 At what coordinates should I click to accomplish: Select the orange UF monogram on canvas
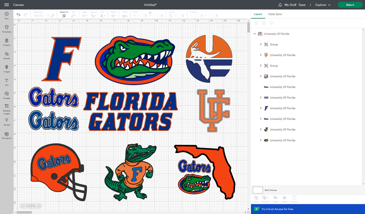click(214, 111)
